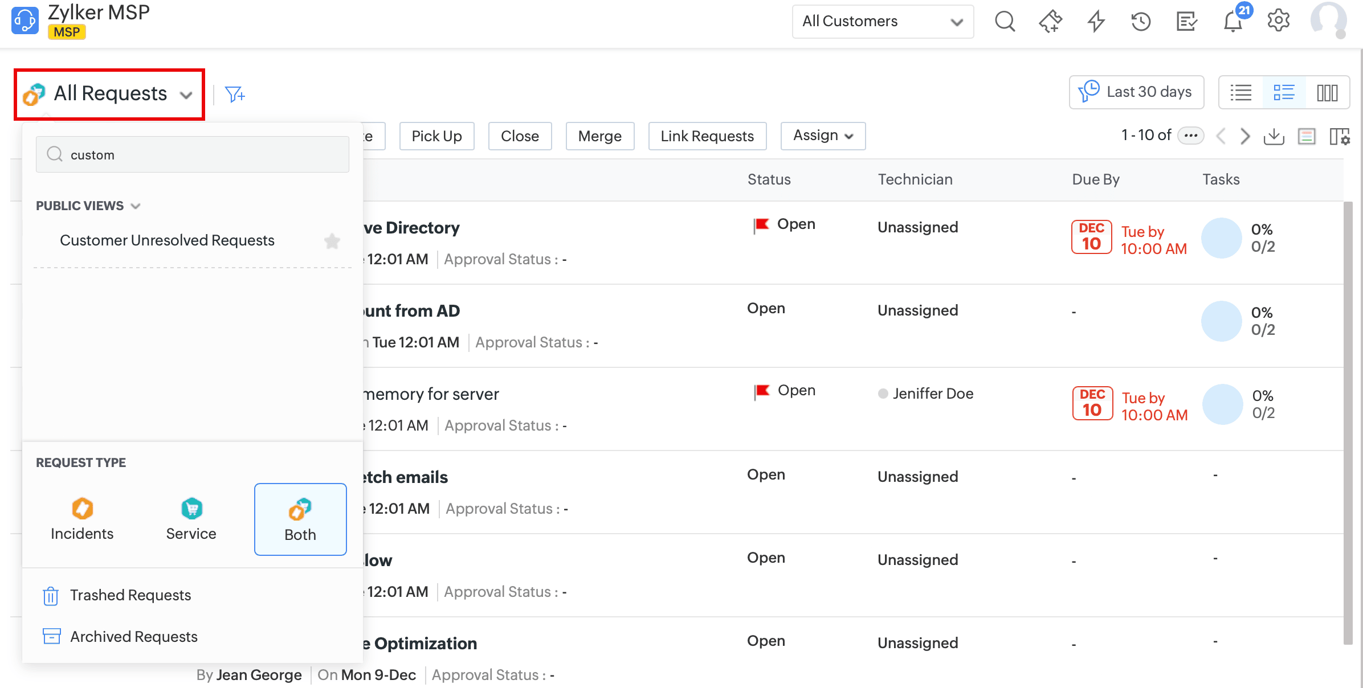Click the export download icon
1363x688 pixels.
point(1274,136)
